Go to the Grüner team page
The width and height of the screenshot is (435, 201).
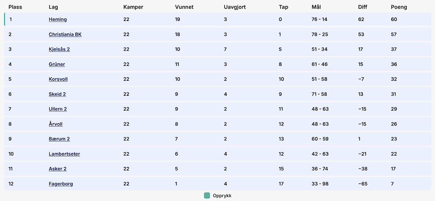[57, 64]
